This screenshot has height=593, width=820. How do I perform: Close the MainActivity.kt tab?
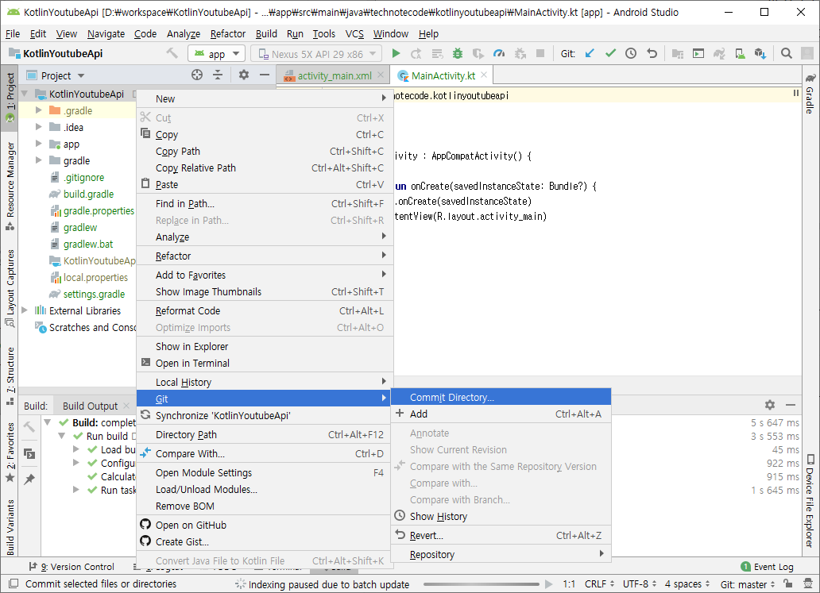click(x=484, y=75)
